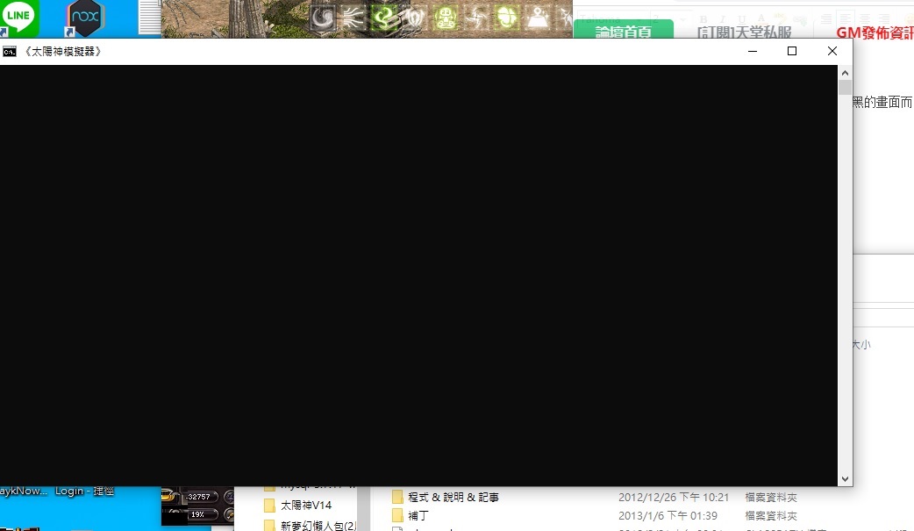914x531 pixels.
Task: Click the console icon in 太陽神模擬器 title bar
Action: pos(10,52)
